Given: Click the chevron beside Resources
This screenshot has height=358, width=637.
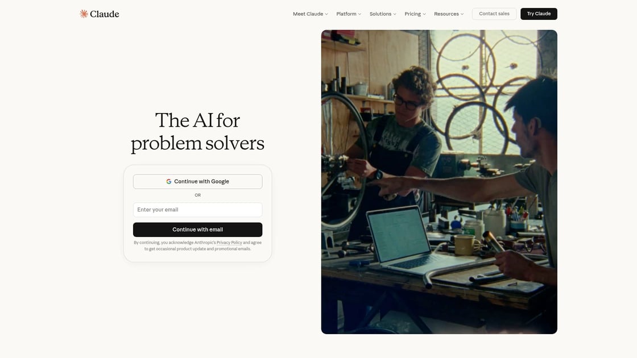Looking at the screenshot, I should [462, 14].
